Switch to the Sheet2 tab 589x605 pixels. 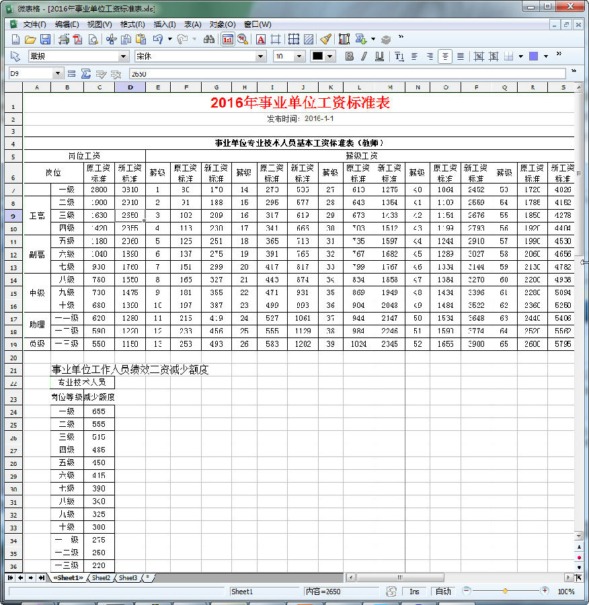(101, 577)
